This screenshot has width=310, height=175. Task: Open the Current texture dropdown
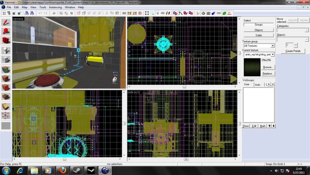pos(259,54)
